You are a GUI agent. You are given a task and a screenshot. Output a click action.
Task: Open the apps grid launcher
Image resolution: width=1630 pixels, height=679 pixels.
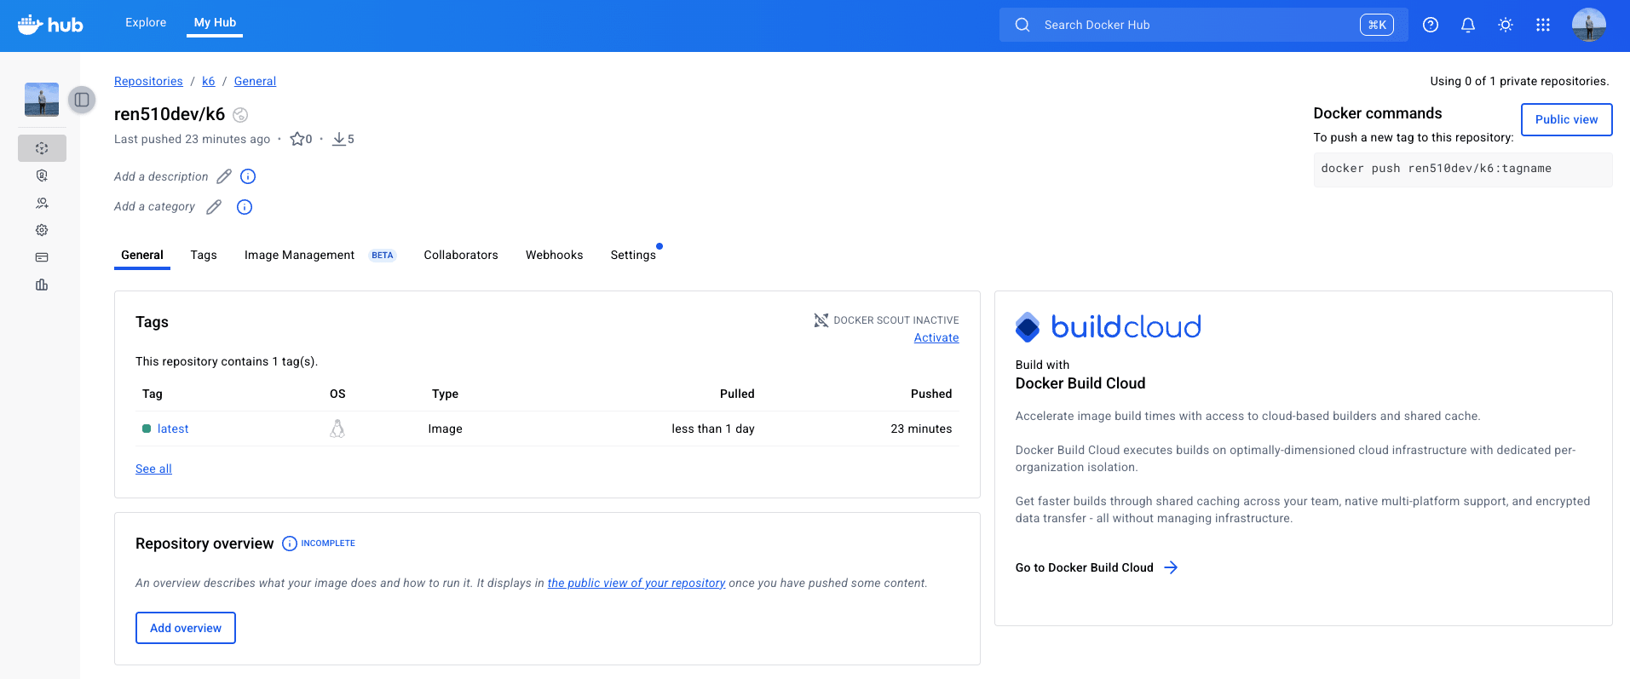click(1543, 25)
